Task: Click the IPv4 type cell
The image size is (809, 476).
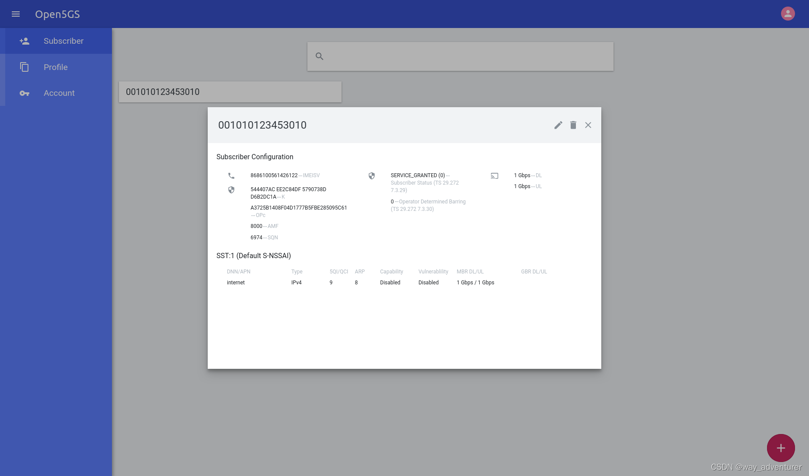Action: [x=296, y=283]
